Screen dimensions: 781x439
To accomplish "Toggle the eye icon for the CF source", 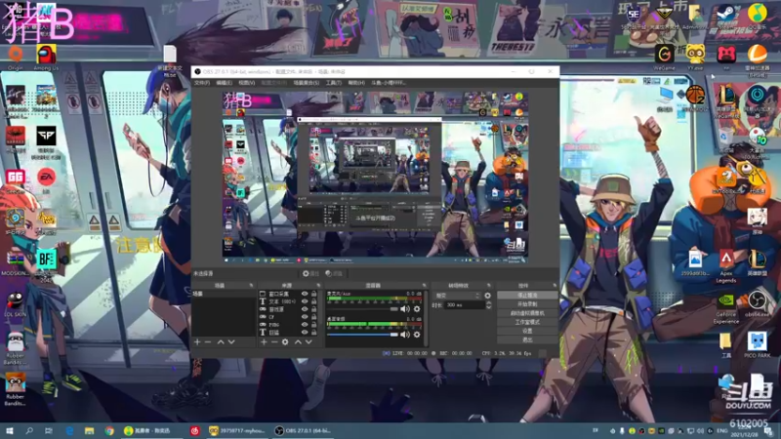I will tap(305, 316).
